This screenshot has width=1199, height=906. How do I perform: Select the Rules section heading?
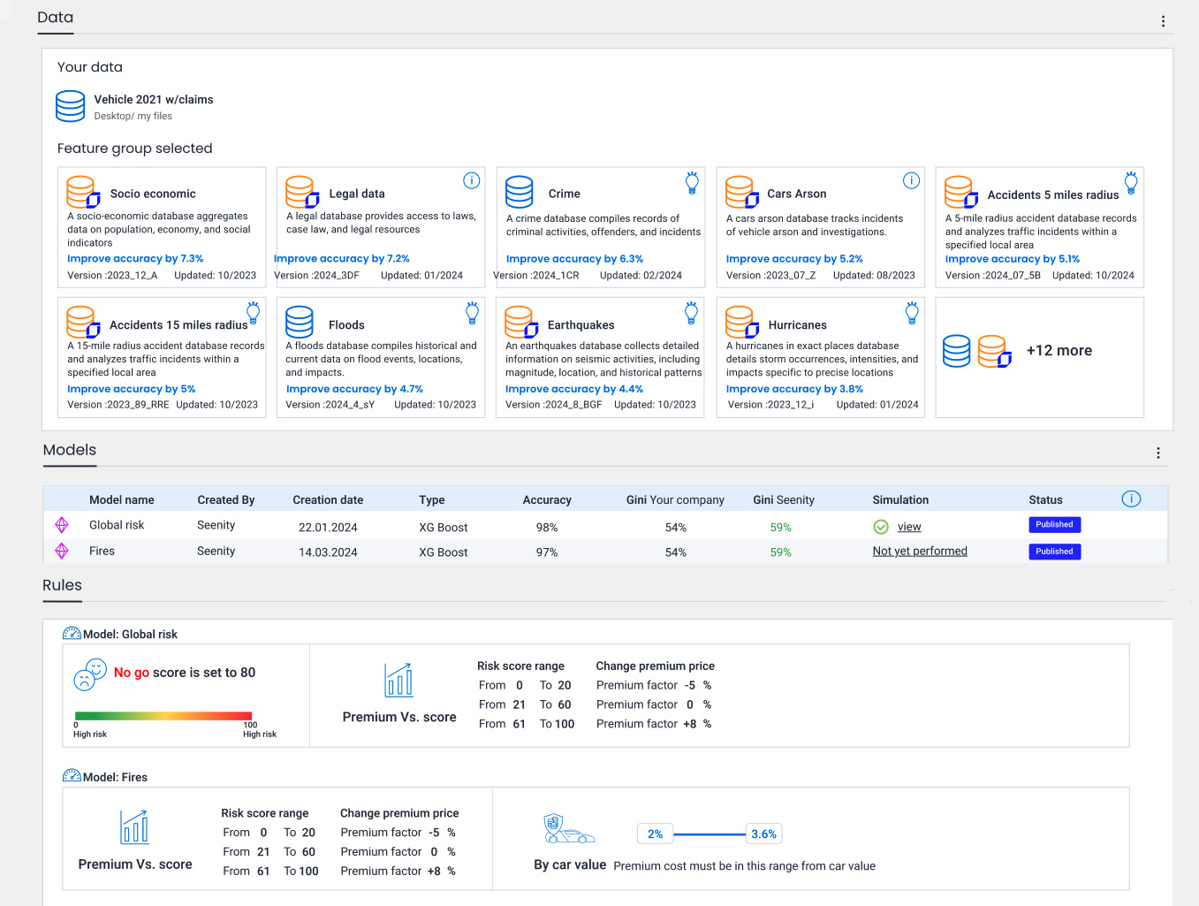[62, 585]
